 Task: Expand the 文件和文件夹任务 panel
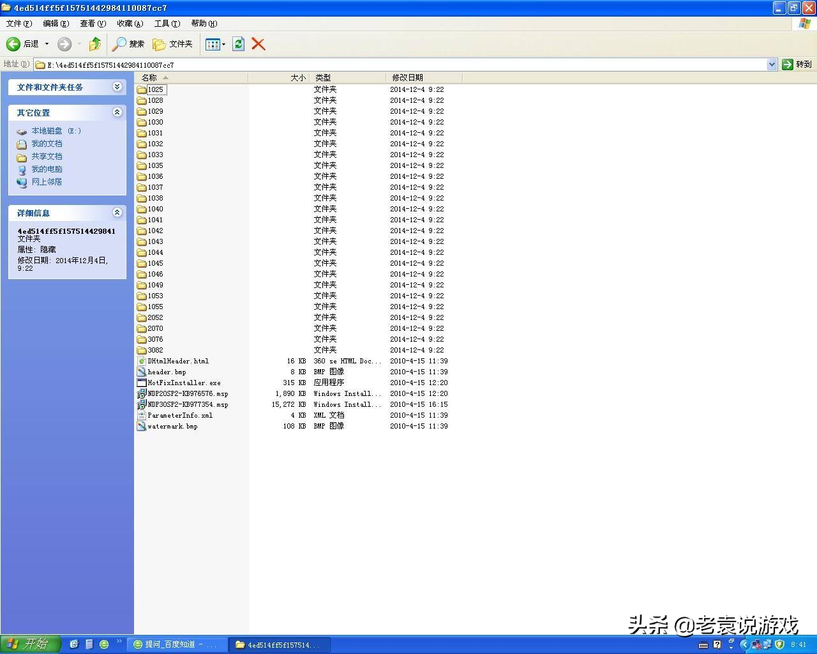[117, 87]
